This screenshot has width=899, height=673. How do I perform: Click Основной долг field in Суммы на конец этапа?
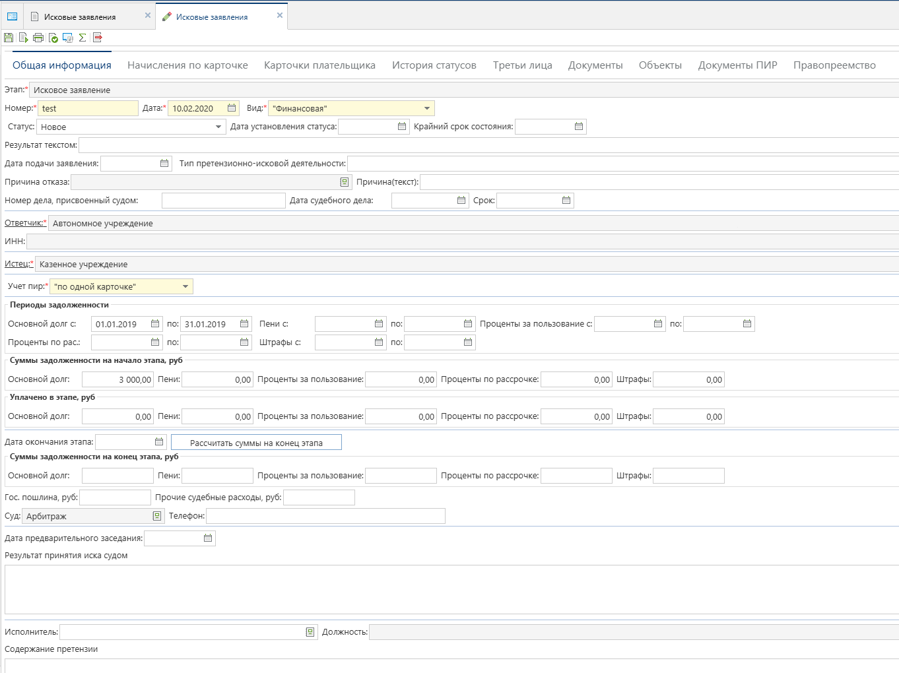117,476
